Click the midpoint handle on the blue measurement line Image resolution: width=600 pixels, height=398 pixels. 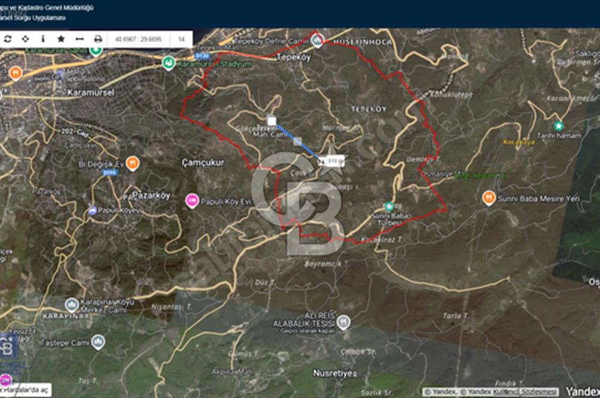[x=297, y=141]
